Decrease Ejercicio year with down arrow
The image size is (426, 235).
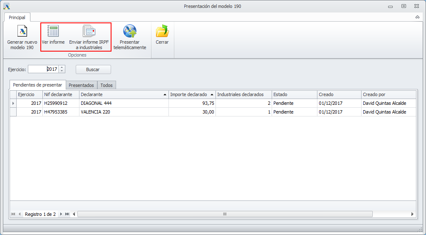click(x=62, y=71)
